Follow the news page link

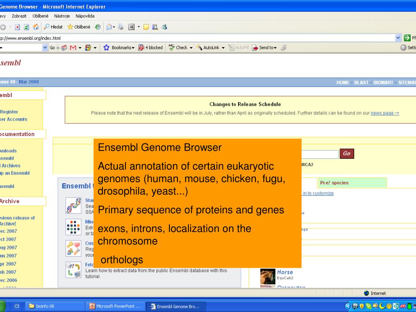(x=385, y=113)
